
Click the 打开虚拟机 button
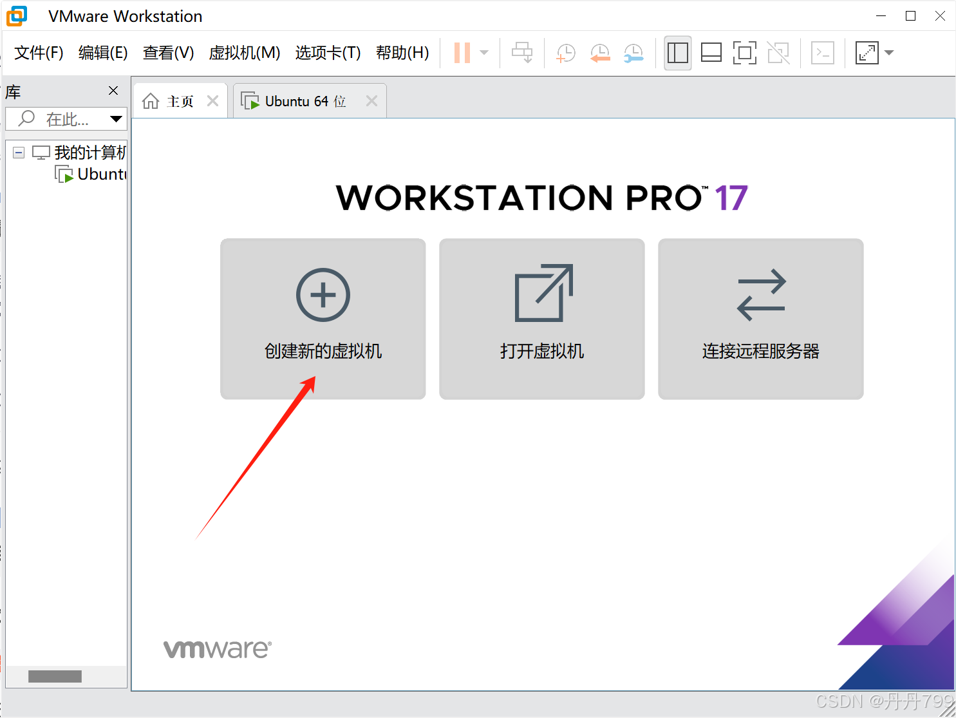[542, 319]
